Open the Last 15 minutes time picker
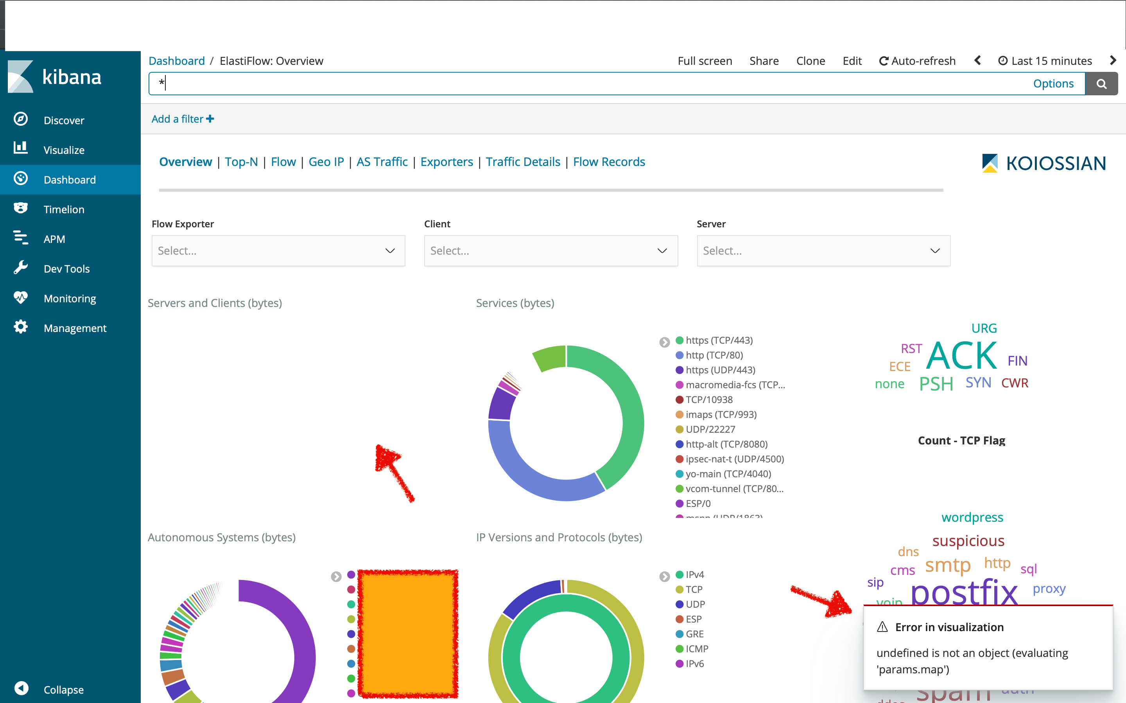 [x=1045, y=61]
